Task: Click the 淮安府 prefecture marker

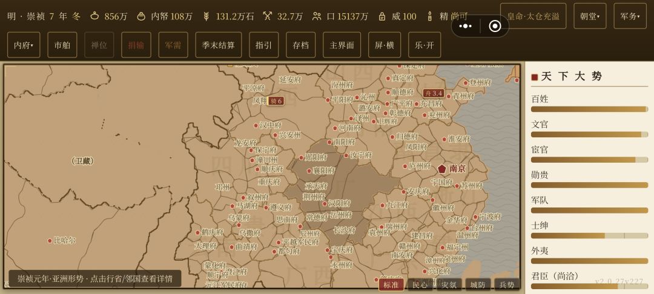Action: coord(444,140)
